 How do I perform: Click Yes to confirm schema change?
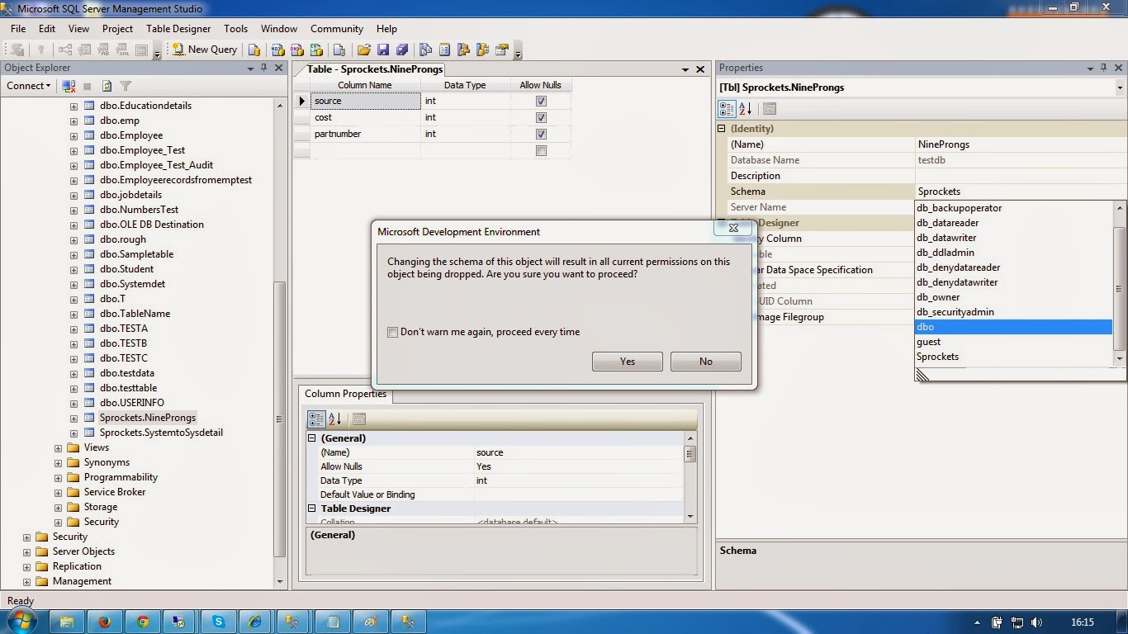click(x=627, y=361)
